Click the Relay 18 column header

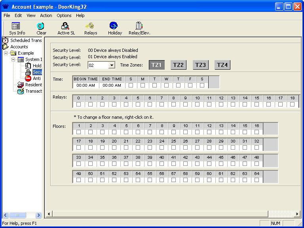293,98
